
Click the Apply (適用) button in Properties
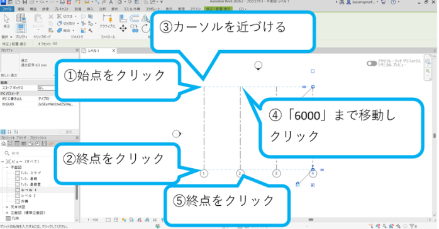click(x=69, y=132)
